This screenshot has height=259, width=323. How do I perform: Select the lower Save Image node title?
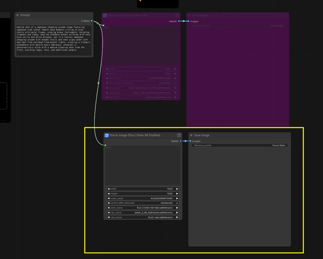click(202, 135)
